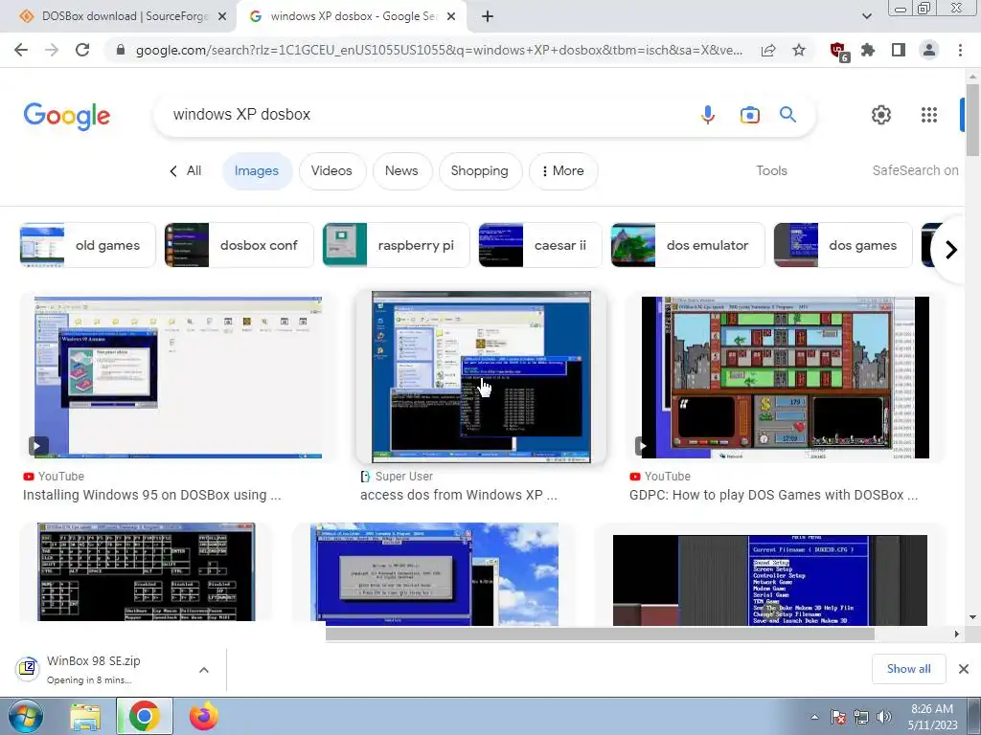Reload the current page

click(82, 50)
